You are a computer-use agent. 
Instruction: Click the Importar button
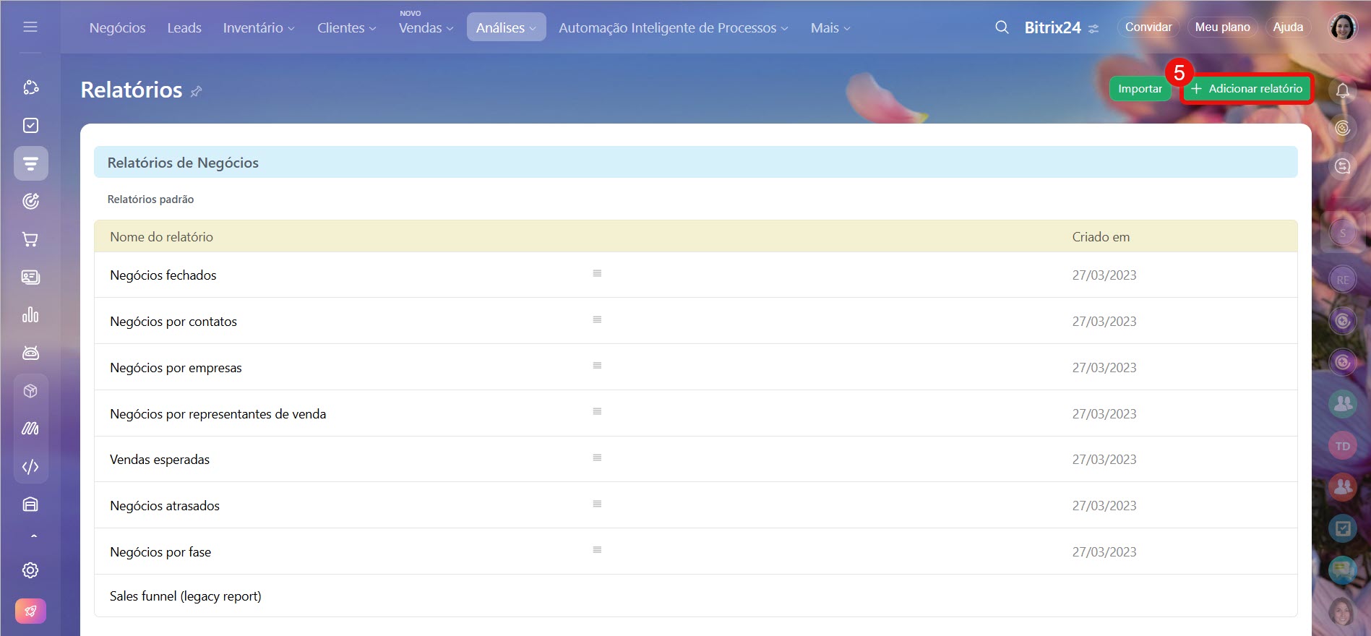1140,89
